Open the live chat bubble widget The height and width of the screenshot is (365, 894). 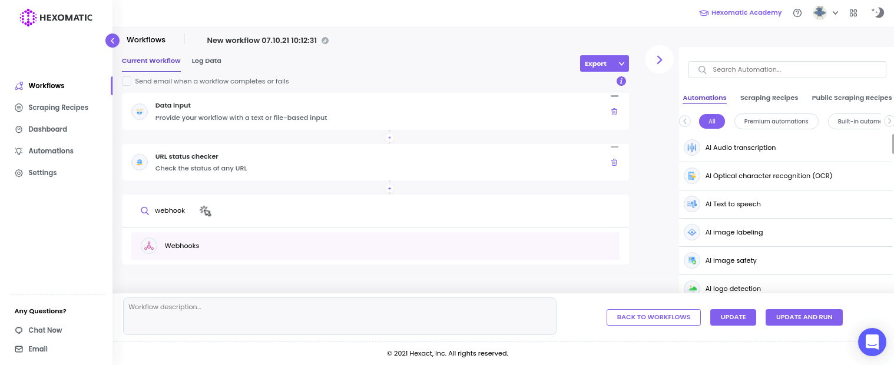click(872, 341)
